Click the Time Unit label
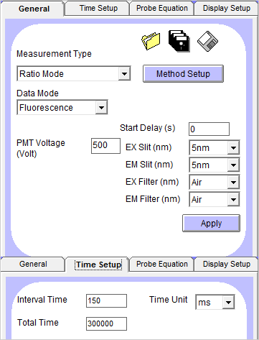 [x=169, y=300]
